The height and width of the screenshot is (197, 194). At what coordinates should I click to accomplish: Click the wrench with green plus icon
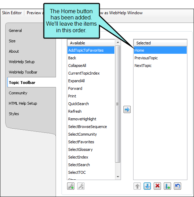tap(71, 186)
